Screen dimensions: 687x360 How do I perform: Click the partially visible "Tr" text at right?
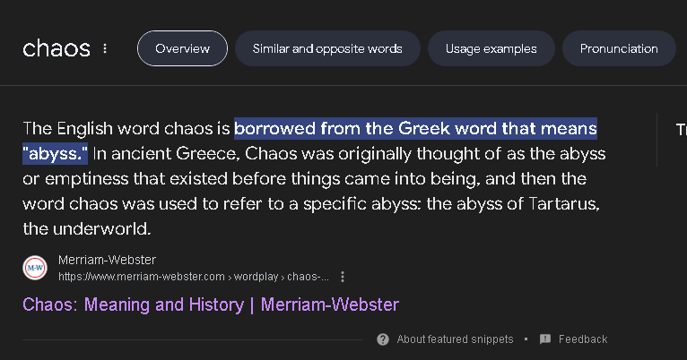[x=681, y=129]
